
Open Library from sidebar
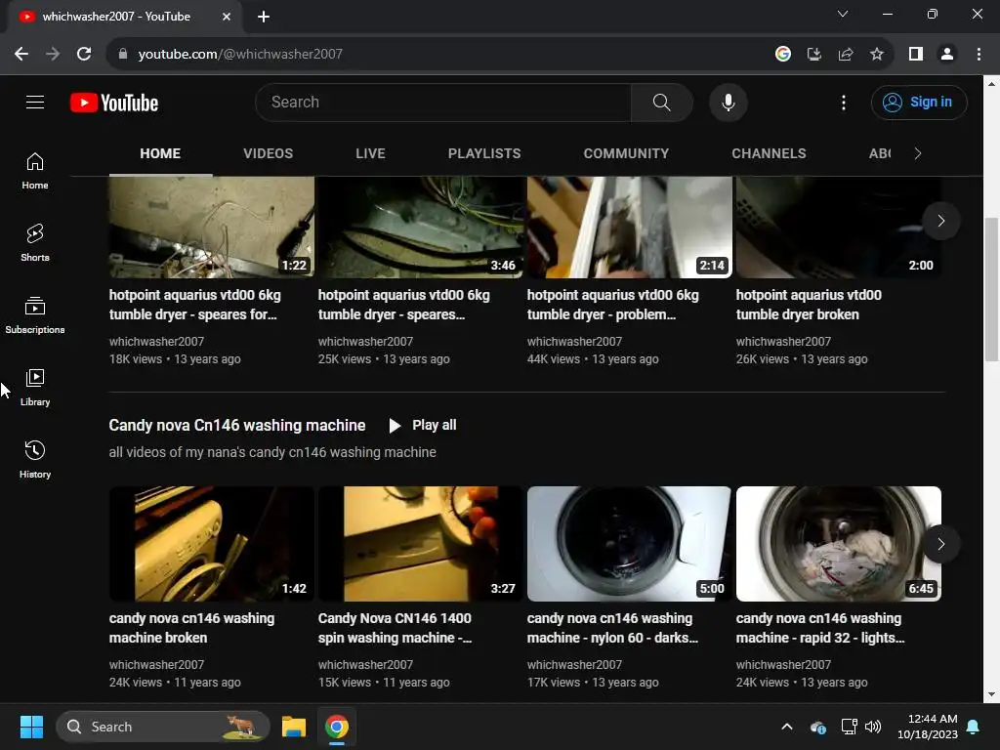(x=35, y=387)
